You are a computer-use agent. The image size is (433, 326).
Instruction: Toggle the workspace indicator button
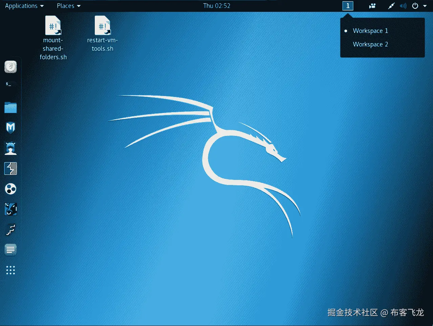[x=348, y=6]
